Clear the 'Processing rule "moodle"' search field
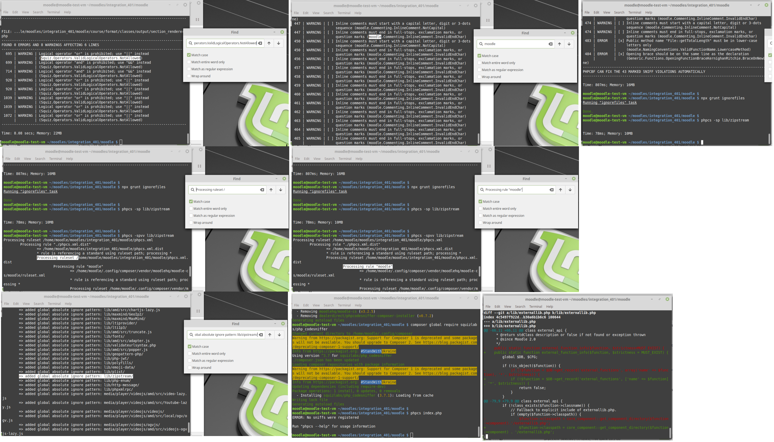 click(x=551, y=190)
